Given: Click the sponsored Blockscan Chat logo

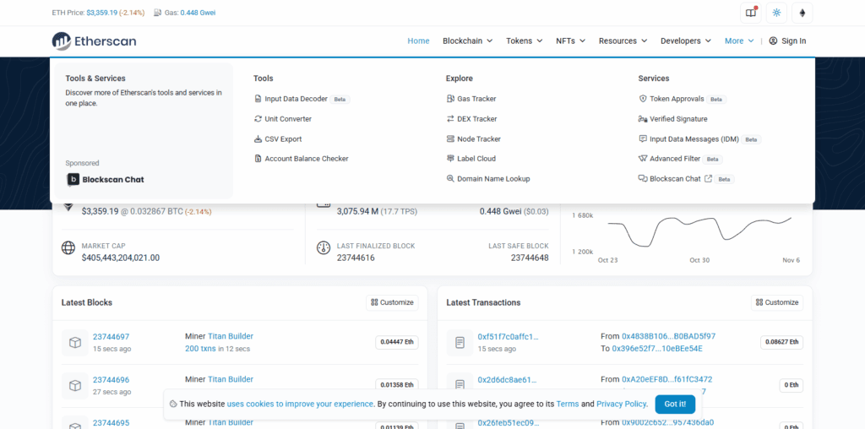Looking at the screenshot, I should click(x=106, y=180).
